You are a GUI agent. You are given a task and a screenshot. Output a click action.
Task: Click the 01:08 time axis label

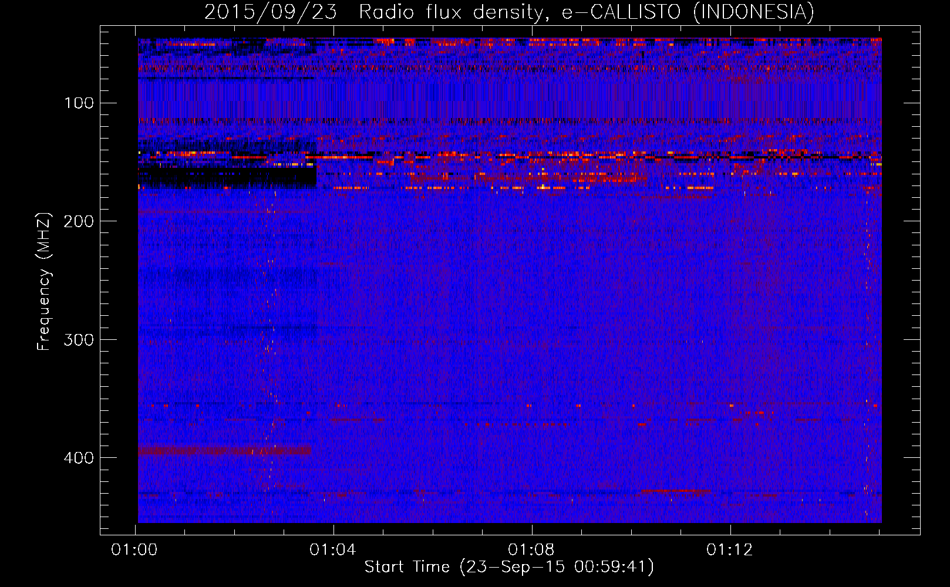(x=531, y=550)
